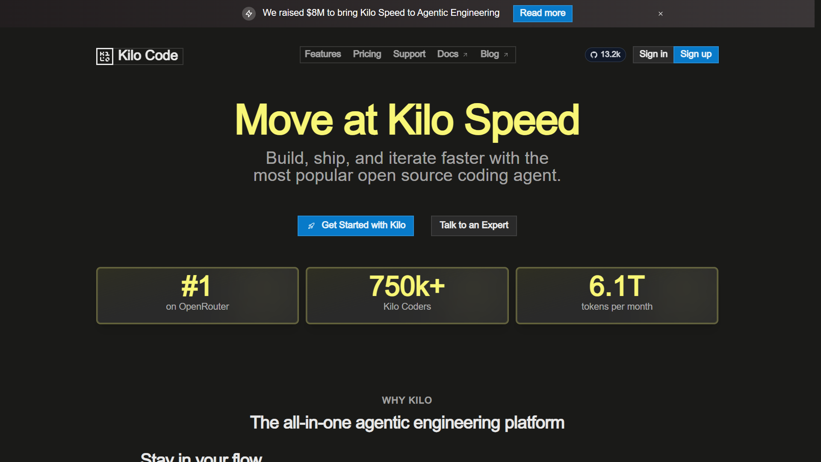Open the GitHub 13.2k stars badge

605,55
